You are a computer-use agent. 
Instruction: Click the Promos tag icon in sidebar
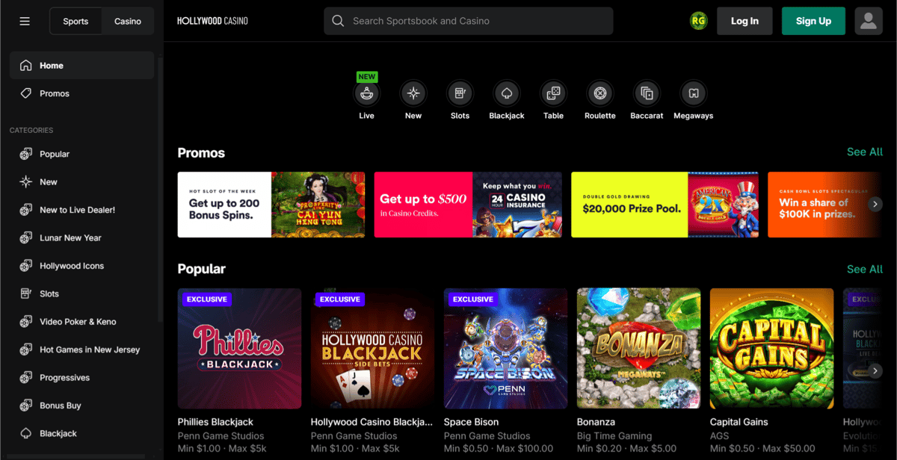coord(26,93)
